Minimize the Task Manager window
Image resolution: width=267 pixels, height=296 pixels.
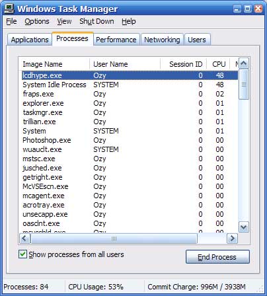point(237,9)
